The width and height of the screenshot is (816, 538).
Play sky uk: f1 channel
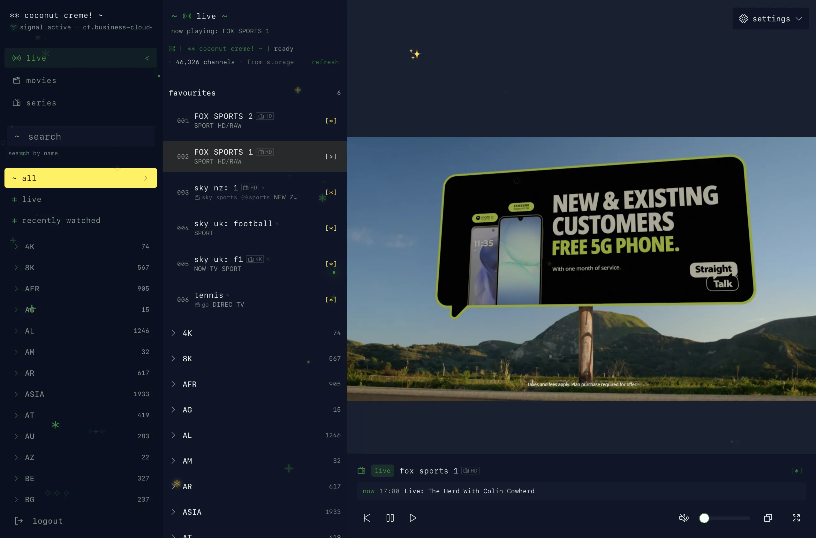coord(255,264)
